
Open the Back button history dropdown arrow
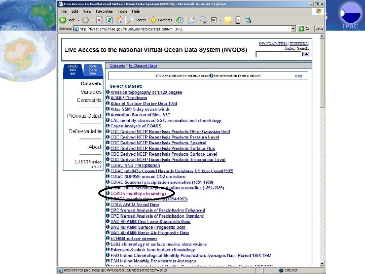click(x=78, y=20)
